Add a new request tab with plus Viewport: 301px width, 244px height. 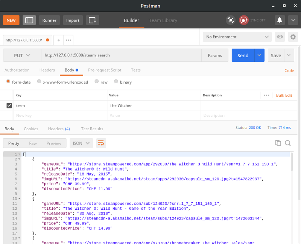(x=59, y=40)
